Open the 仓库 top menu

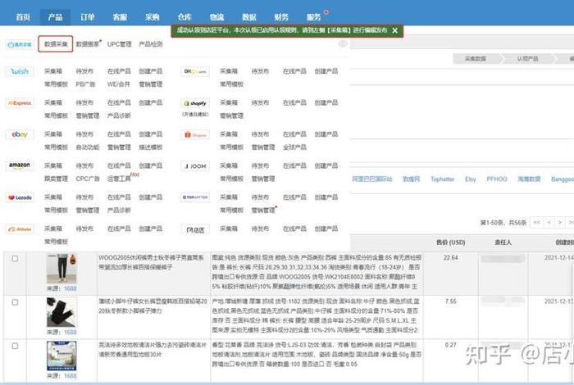[x=184, y=17]
